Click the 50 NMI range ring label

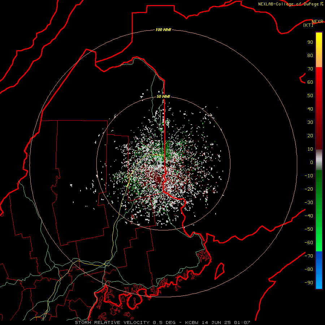[163, 96]
